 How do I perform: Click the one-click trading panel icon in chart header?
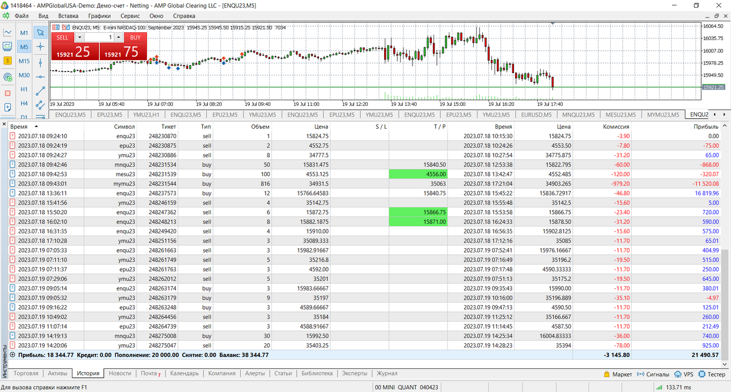tap(57, 27)
